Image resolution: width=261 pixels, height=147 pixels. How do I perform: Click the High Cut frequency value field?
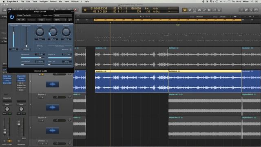pyautogui.click(x=66, y=54)
